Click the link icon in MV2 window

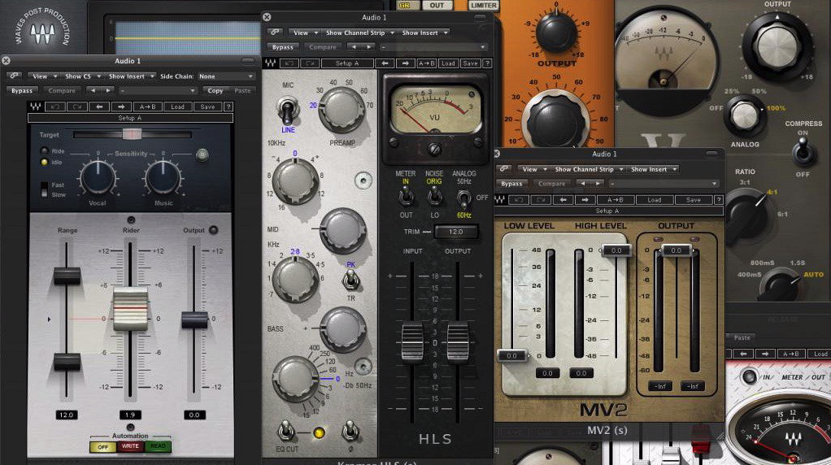point(504,169)
